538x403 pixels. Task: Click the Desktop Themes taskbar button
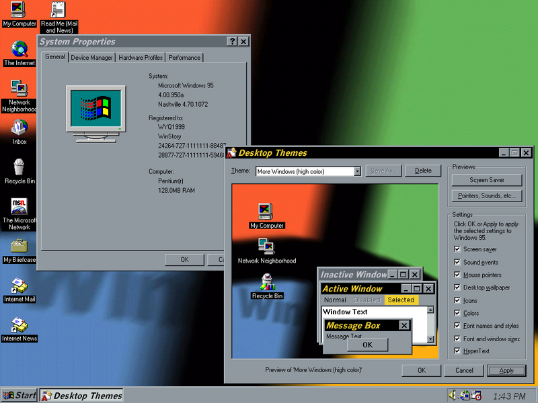(x=82, y=396)
